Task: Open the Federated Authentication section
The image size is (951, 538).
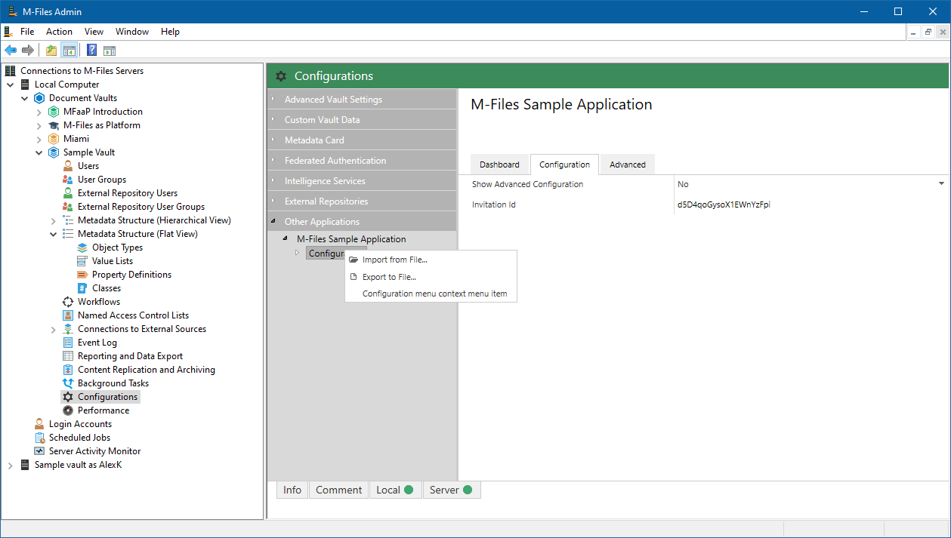Action: (x=362, y=161)
